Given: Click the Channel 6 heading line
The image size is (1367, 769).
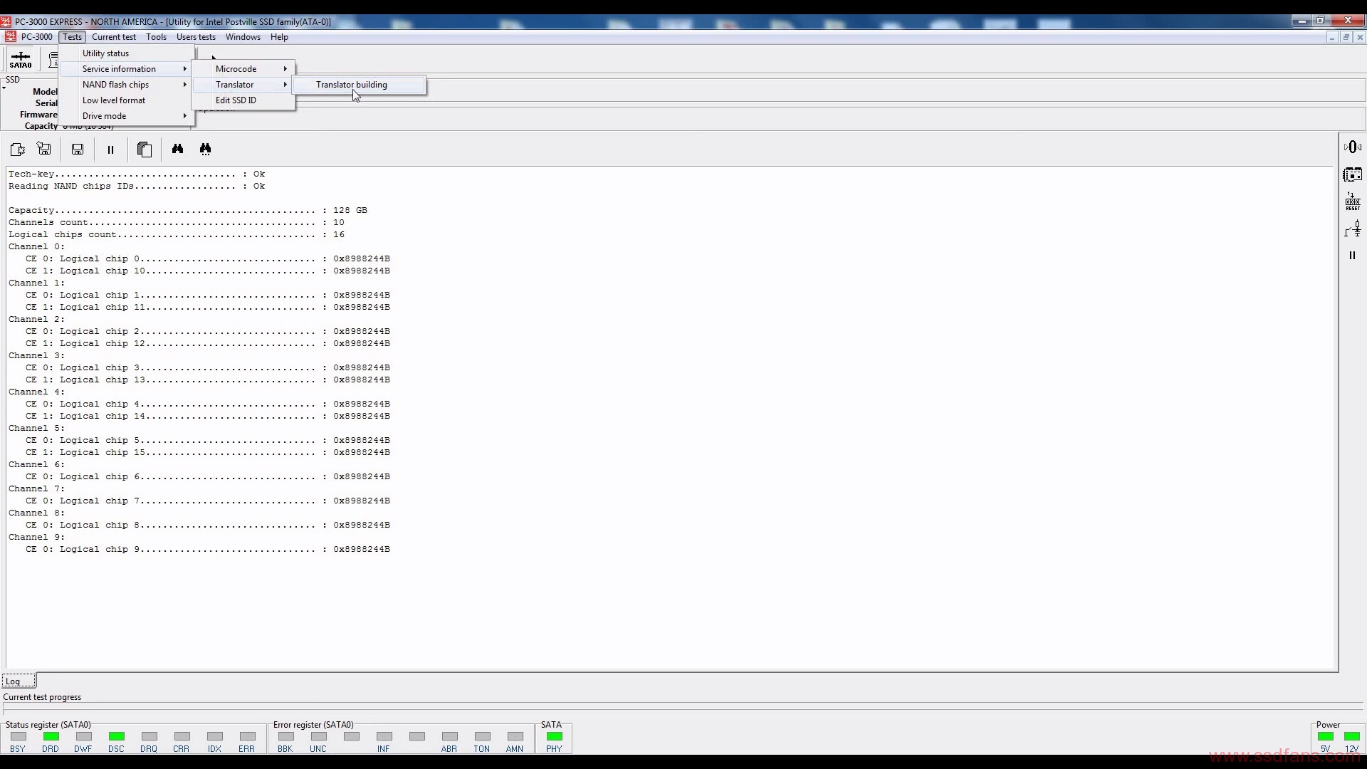Looking at the screenshot, I should tap(37, 464).
